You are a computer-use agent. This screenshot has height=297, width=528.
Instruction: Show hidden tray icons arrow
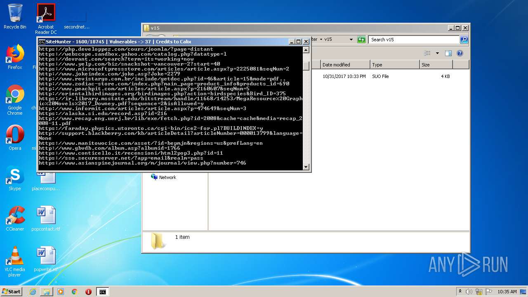coord(460,291)
